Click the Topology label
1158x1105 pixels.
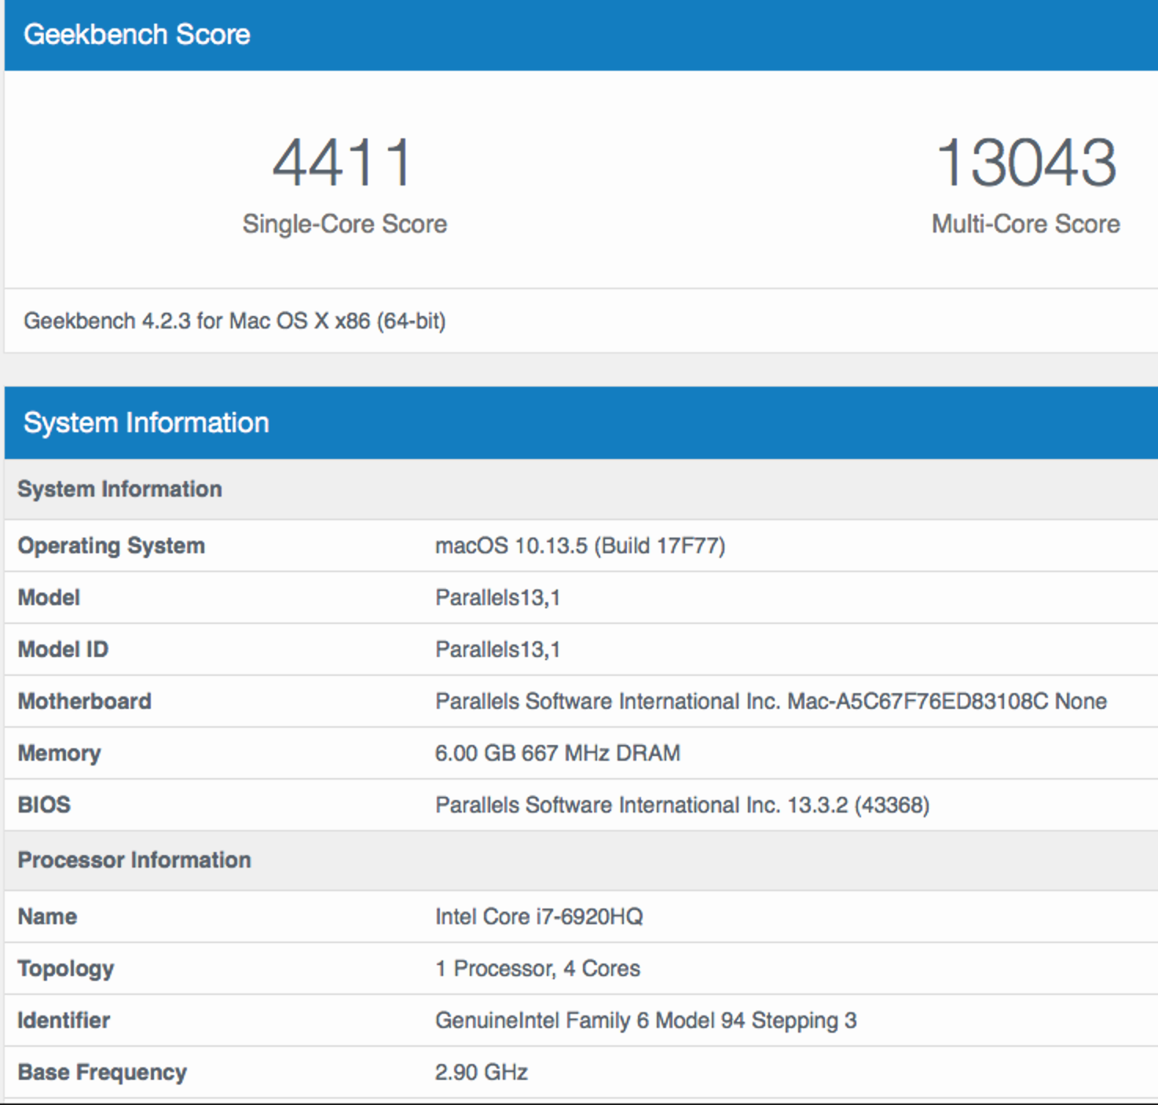(66, 968)
